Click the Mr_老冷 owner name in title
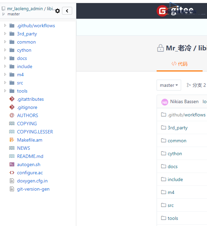The image size is (207, 226). [x=179, y=48]
